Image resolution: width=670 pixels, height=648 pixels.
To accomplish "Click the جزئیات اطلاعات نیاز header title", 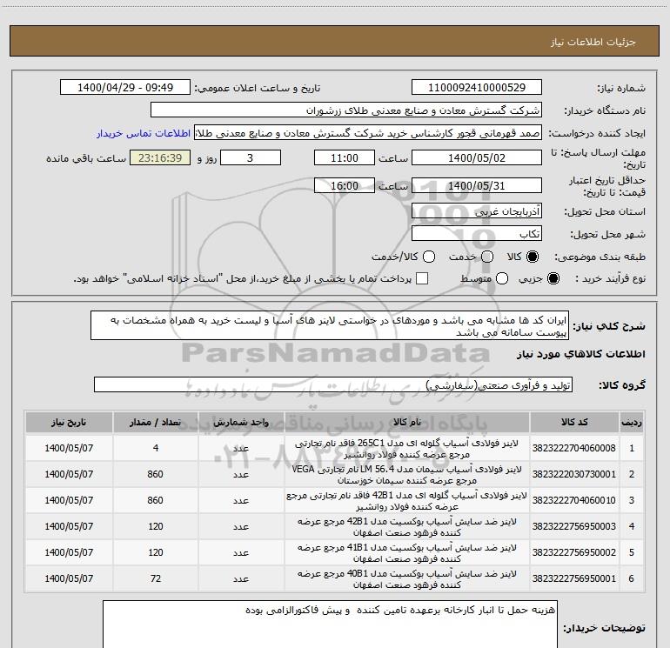I will [x=593, y=42].
